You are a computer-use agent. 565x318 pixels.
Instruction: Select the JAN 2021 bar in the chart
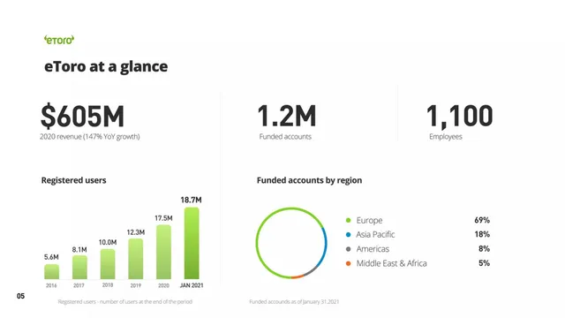pos(192,243)
